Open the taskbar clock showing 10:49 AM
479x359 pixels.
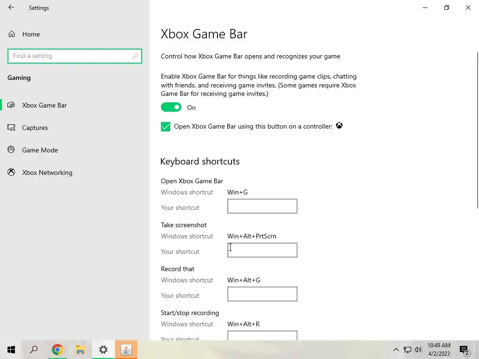pos(439,350)
